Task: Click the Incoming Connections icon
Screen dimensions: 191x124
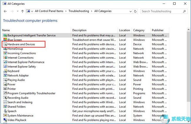Action: click(5, 53)
